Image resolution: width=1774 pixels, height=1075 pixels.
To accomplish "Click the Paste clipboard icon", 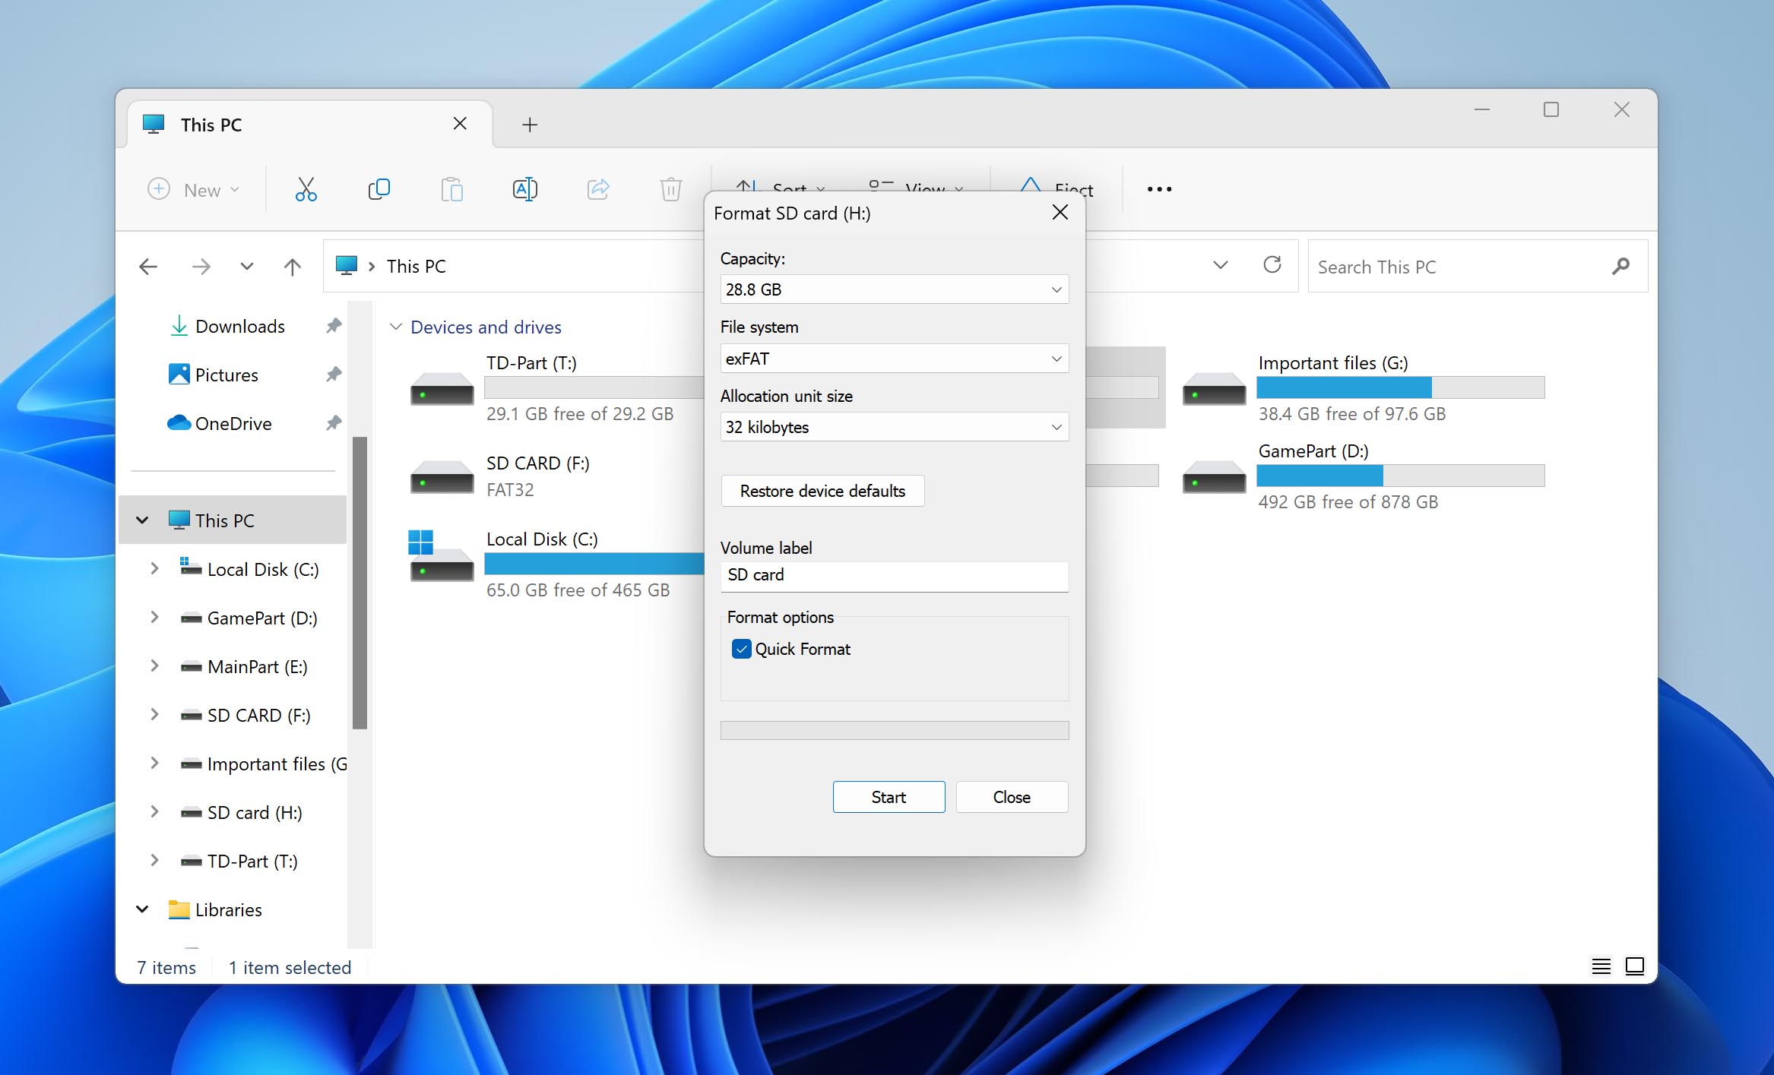I will click(451, 189).
